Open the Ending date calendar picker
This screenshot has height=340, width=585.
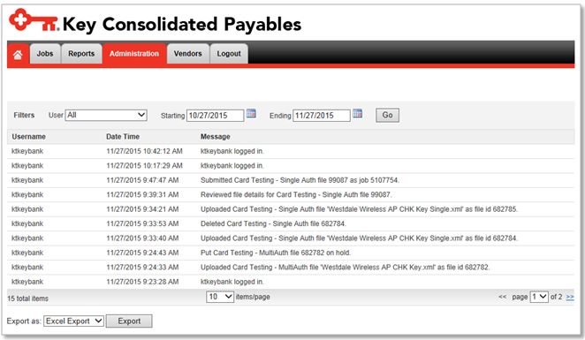[357, 113]
